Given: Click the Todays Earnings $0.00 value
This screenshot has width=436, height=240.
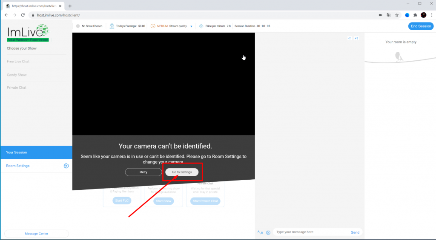Looking at the screenshot, I should (x=142, y=26).
